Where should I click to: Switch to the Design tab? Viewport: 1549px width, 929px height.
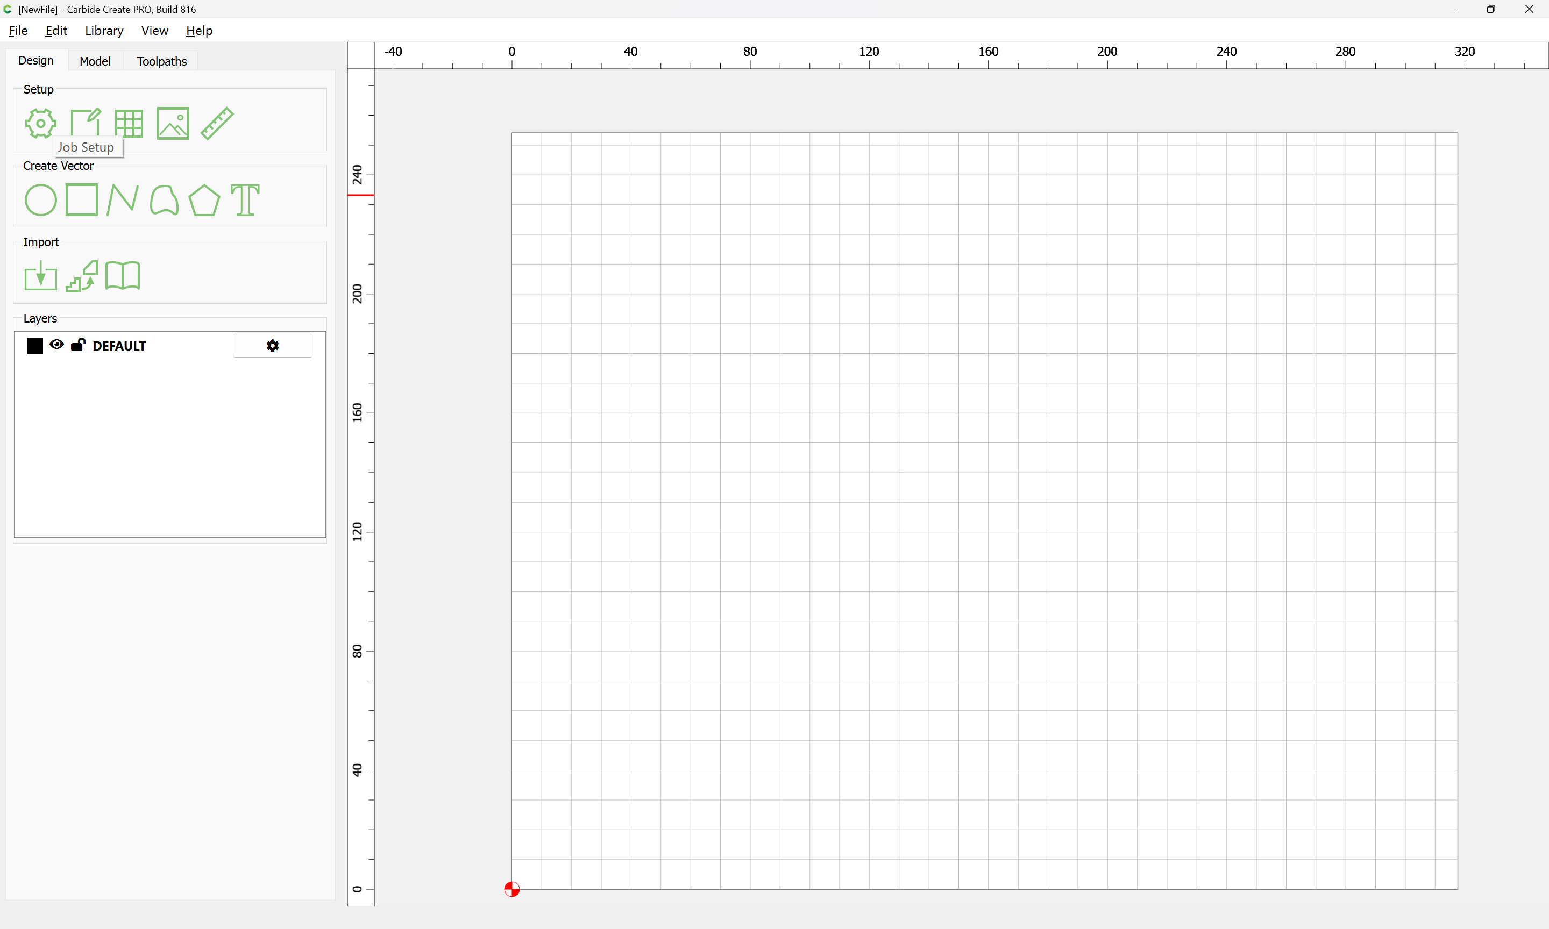point(35,60)
